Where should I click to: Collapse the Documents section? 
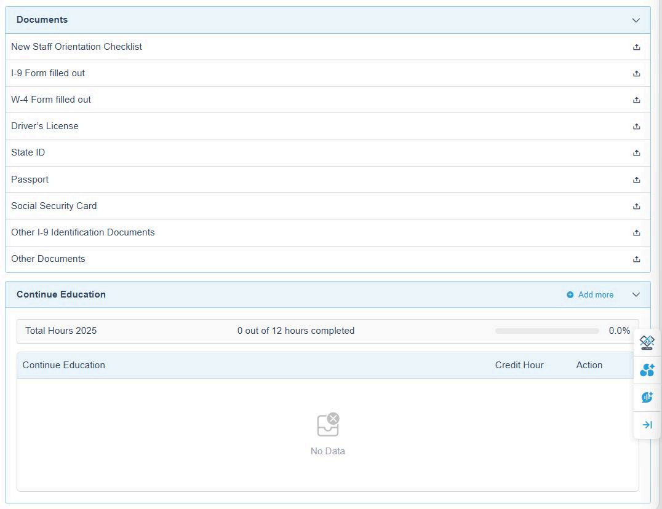coord(636,20)
